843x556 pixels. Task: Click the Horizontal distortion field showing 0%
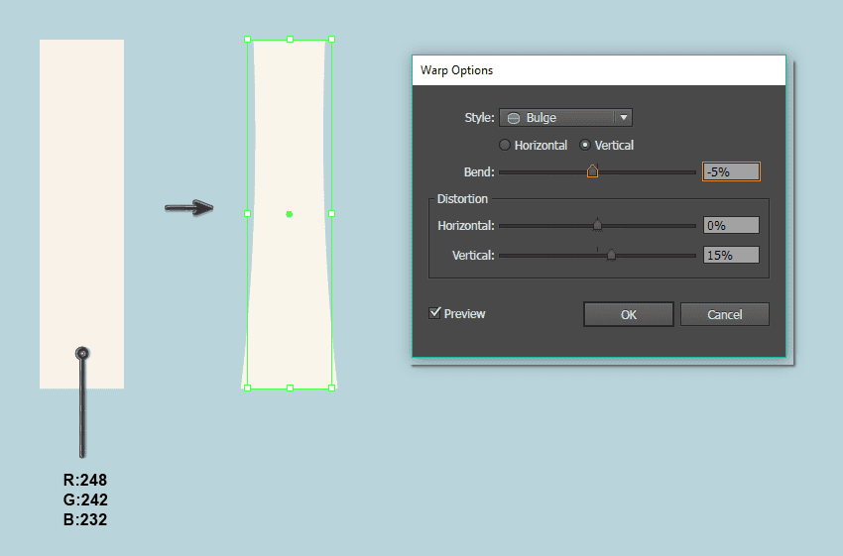tap(731, 225)
